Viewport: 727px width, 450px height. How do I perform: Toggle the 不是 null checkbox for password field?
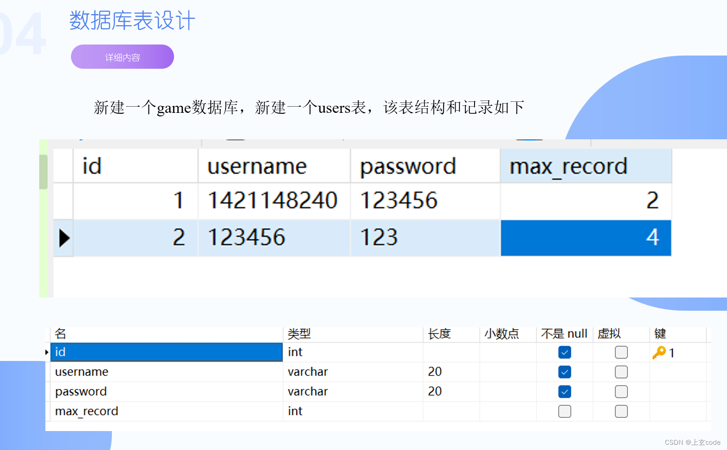coord(564,391)
